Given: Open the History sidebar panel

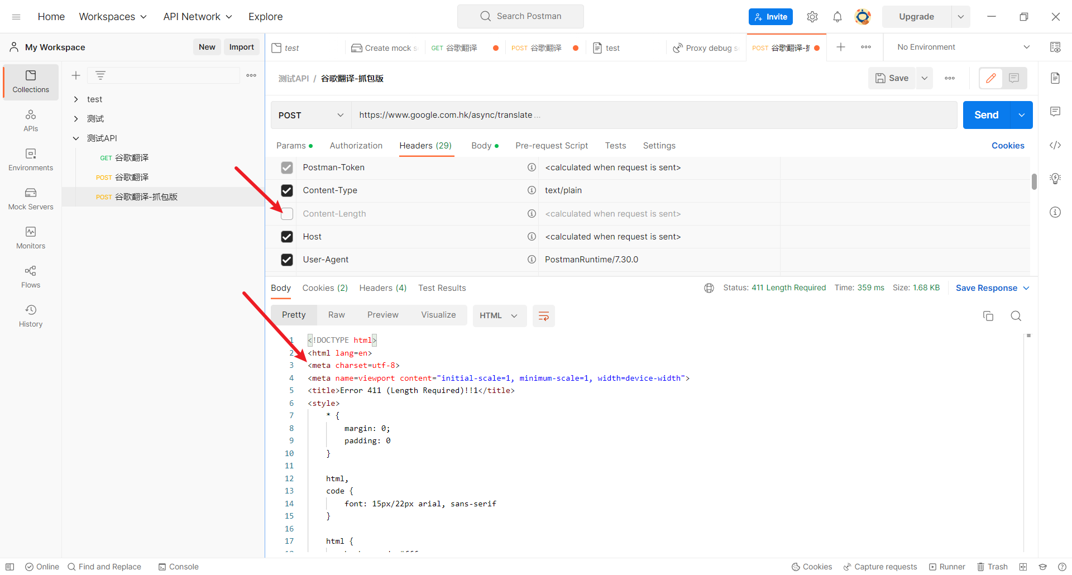Looking at the screenshot, I should 31,316.
